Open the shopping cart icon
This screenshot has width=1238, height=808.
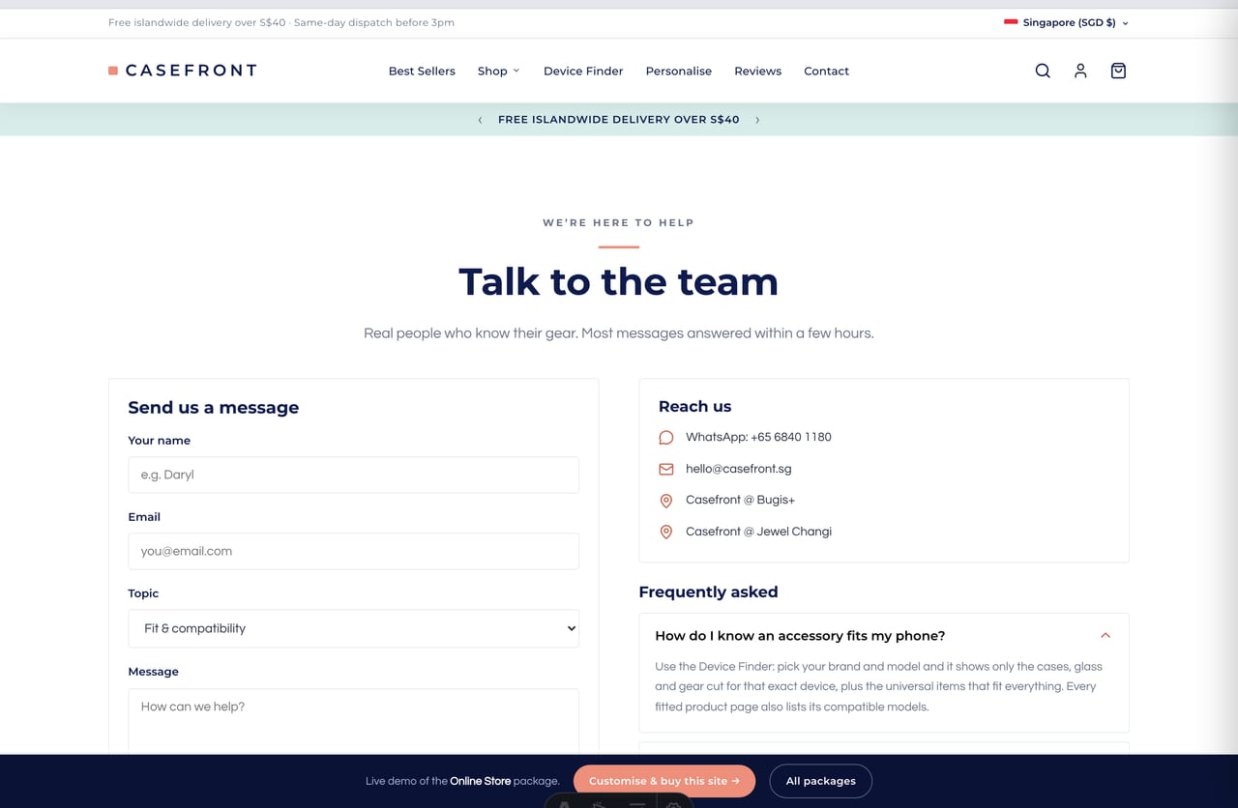tap(1118, 71)
